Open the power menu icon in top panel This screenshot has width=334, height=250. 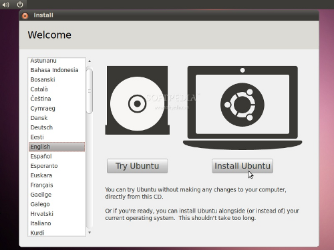20,5
